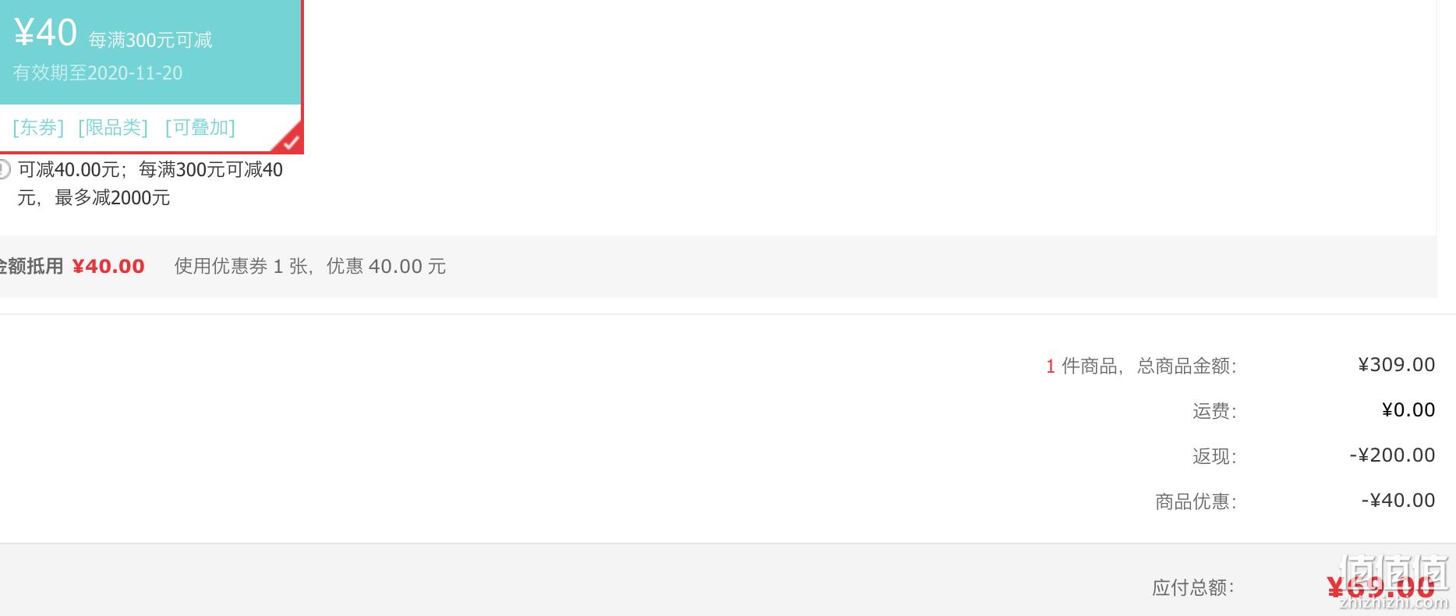
Task: Click the 运费 ¥0.00 value
Action: coord(1408,410)
